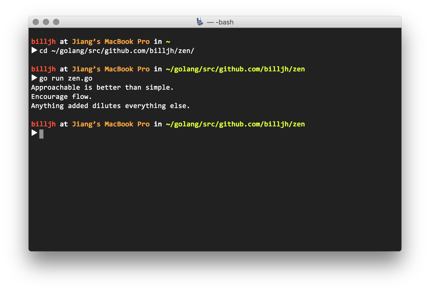Click the home folder proxy icon in title bar
430x292 pixels.
pos(200,22)
